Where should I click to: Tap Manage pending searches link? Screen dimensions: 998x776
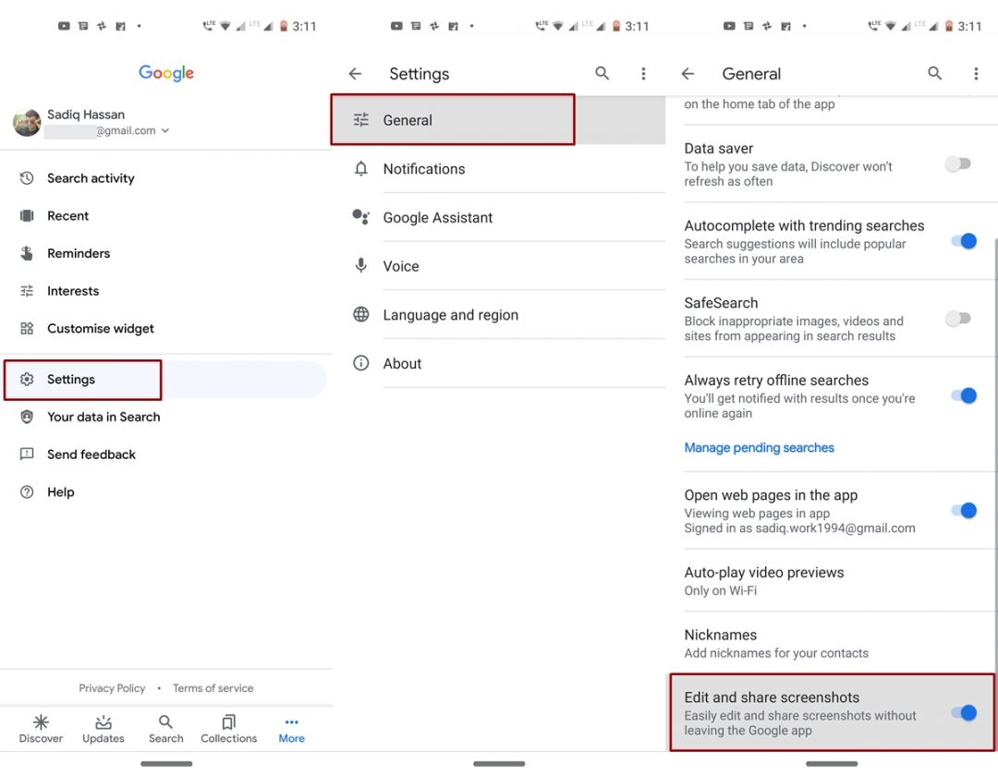(759, 448)
